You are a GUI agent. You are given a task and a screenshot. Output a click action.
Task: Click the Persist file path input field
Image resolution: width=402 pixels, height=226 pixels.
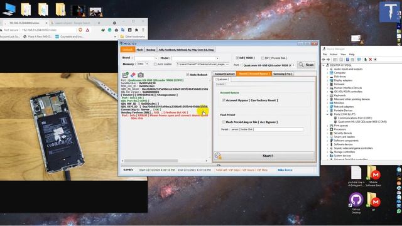(x=266, y=129)
